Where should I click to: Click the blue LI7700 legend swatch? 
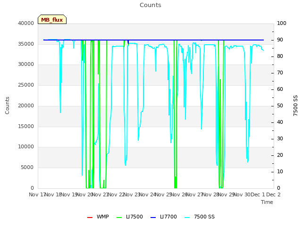click(x=153, y=218)
